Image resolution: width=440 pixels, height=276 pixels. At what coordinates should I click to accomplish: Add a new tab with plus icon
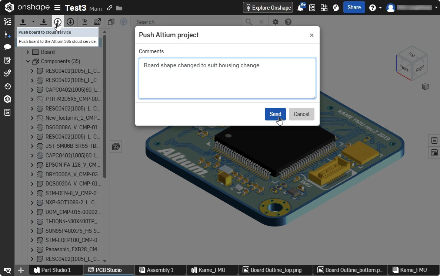21,270
